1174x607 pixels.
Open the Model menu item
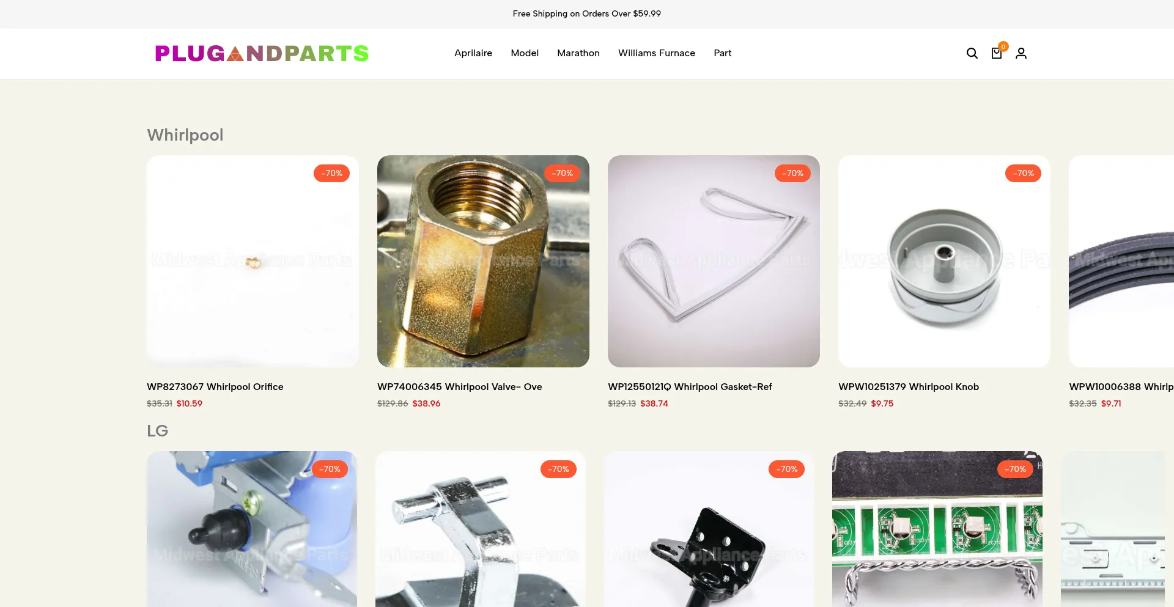point(525,53)
